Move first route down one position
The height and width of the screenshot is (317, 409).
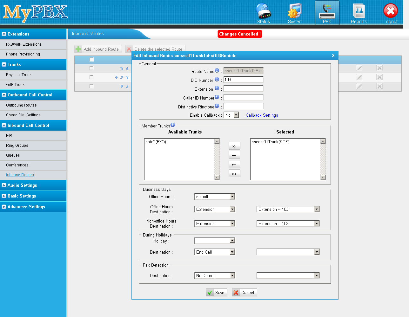point(122,68)
